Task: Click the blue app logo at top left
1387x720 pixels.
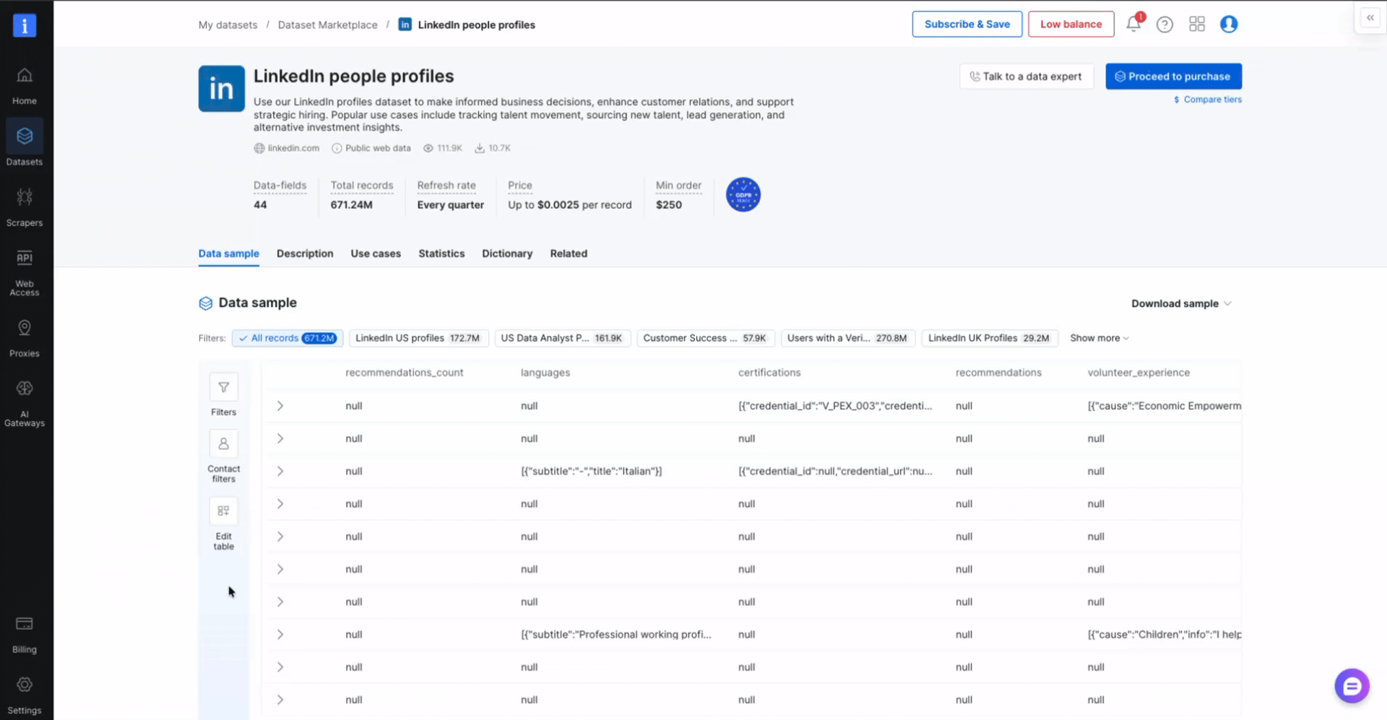Action: pyautogui.click(x=25, y=26)
